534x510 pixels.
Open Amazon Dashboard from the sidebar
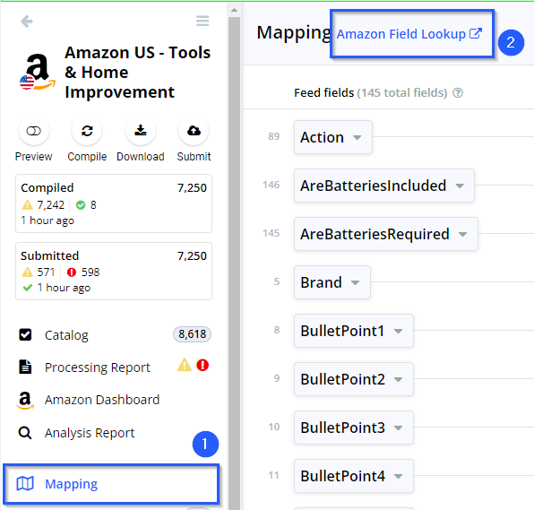click(102, 400)
